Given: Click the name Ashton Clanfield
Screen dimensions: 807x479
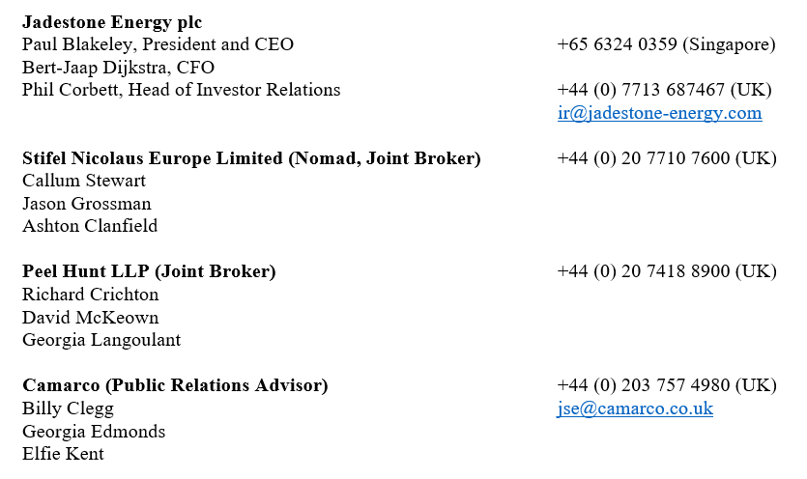Looking at the screenshot, I should pyautogui.click(x=90, y=226).
